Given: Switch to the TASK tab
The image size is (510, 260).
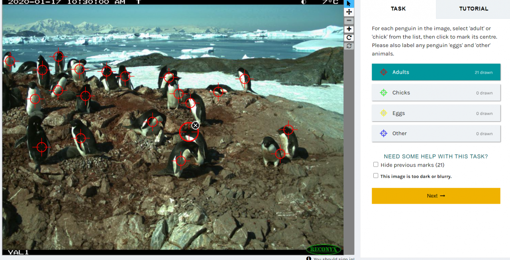Looking at the screenshot, I should click(398, 9).
